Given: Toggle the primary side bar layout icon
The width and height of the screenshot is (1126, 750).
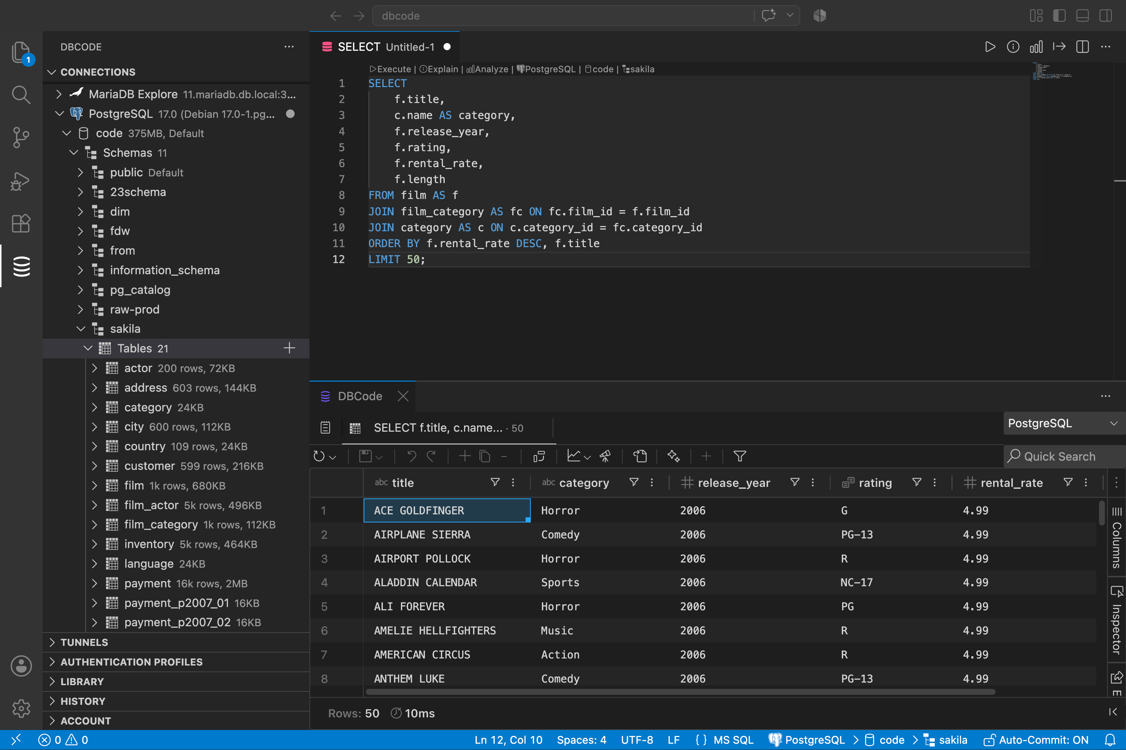Looking at the screenshot, I should (1059, 16).
